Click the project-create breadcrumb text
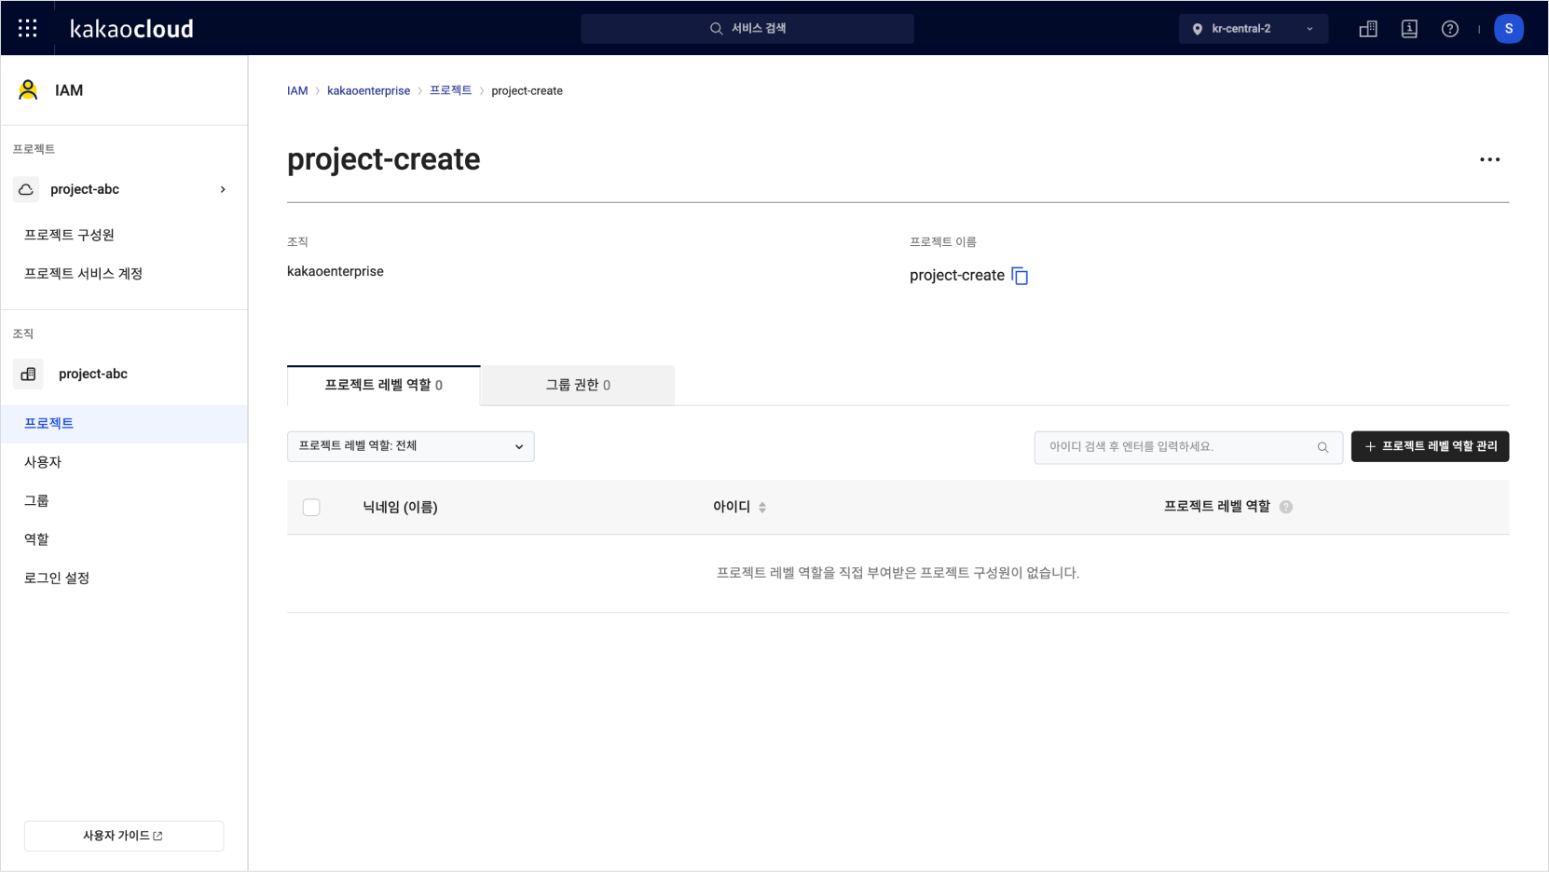Viewport: 1549px width, 872px height. pos(527,90)
